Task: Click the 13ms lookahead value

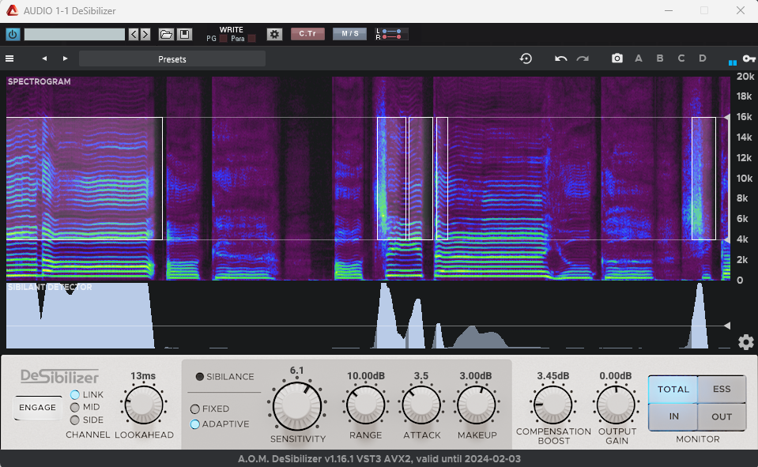Action: pos(143,375)
